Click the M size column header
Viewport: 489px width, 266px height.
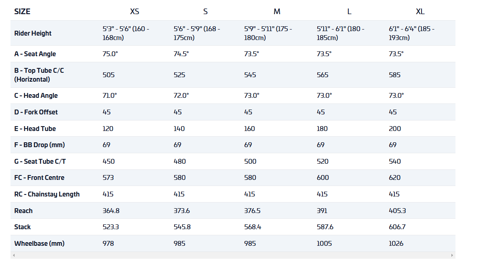coord(277,11)
